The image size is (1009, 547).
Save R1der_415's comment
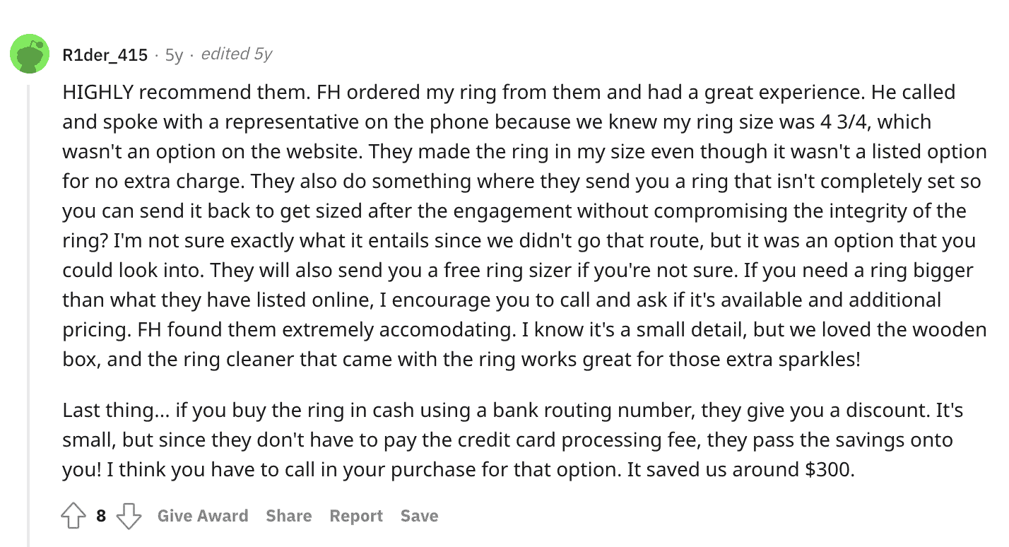point(419,516)
